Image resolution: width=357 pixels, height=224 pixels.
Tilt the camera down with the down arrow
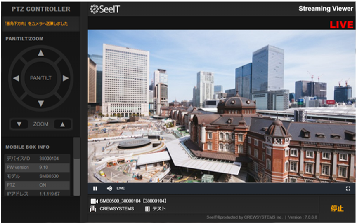click(x=40, y=103)
